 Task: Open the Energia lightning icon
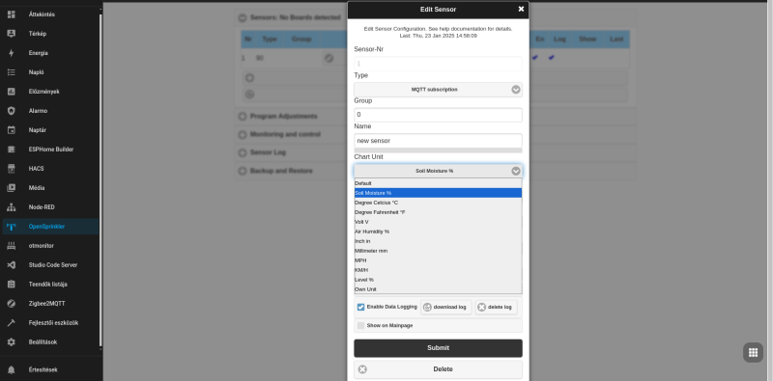click(x=12, y=53)
